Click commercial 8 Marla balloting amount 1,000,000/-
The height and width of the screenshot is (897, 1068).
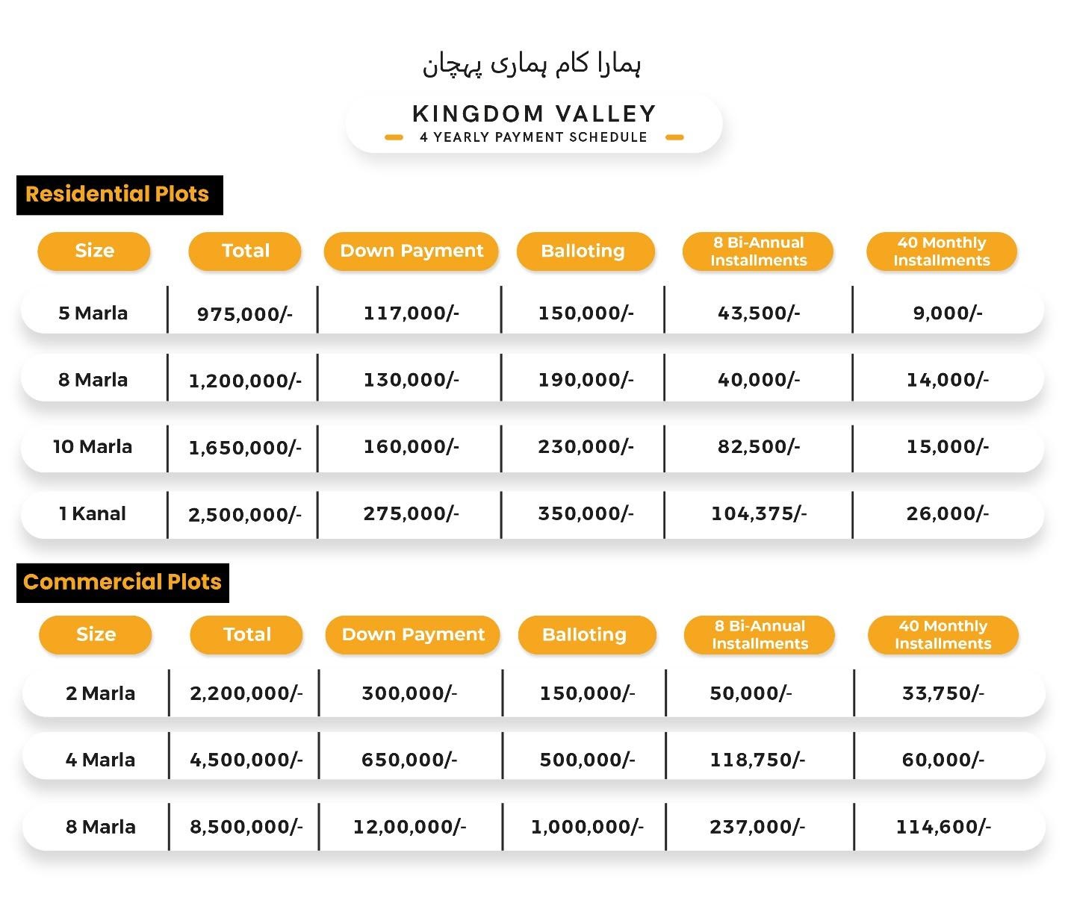pyautogui.click(x=587, y=827)
